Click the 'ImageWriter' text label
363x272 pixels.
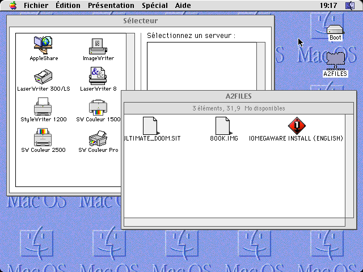tap(98, 58)
